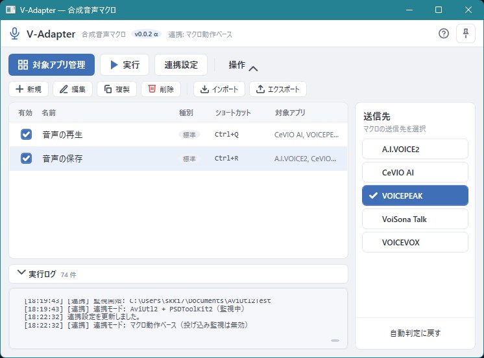Create a new macro with 新規
This screenshot has width=484, height=358.
[29, 89]
